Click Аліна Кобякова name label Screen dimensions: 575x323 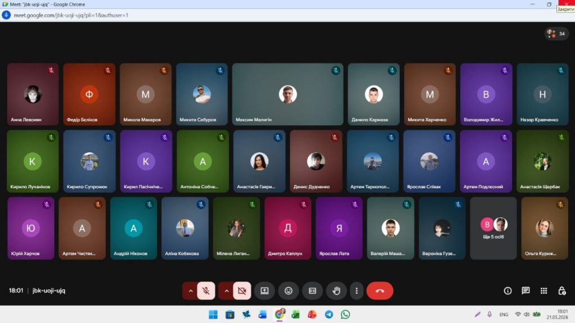(182, 254)
